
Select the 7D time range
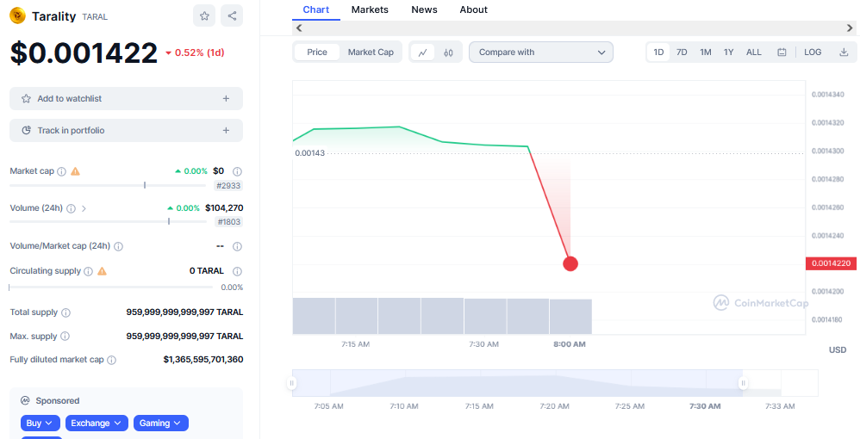tap(682, 52)
